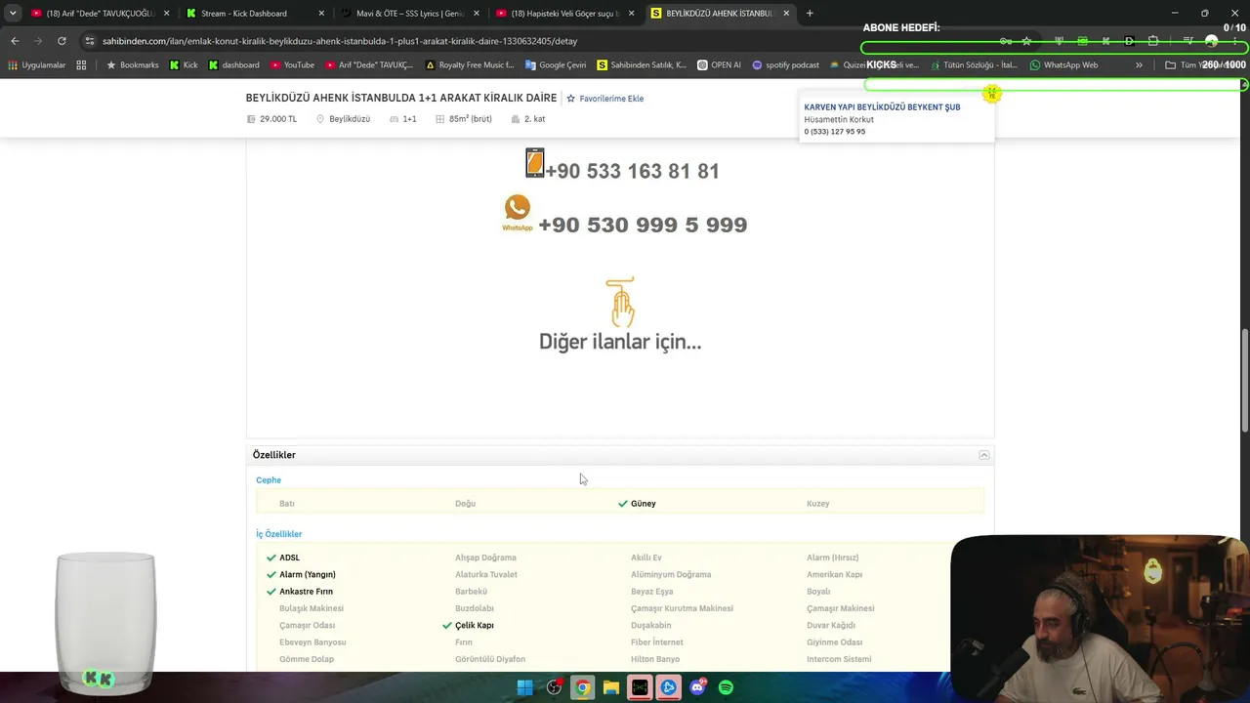Open a new browser tab with plus button
The image size is (1250, 703).
810,14
